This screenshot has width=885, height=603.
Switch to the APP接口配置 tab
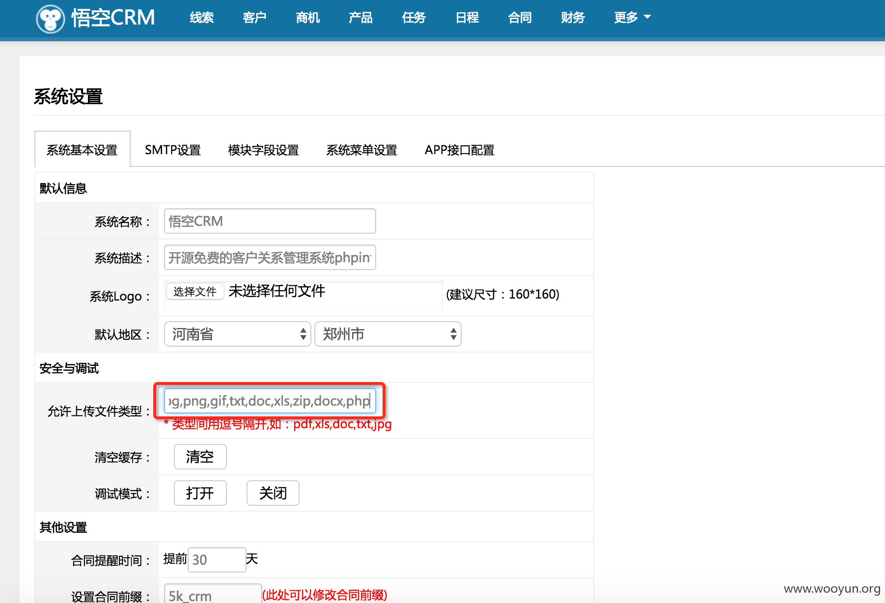tap(459, 150)
